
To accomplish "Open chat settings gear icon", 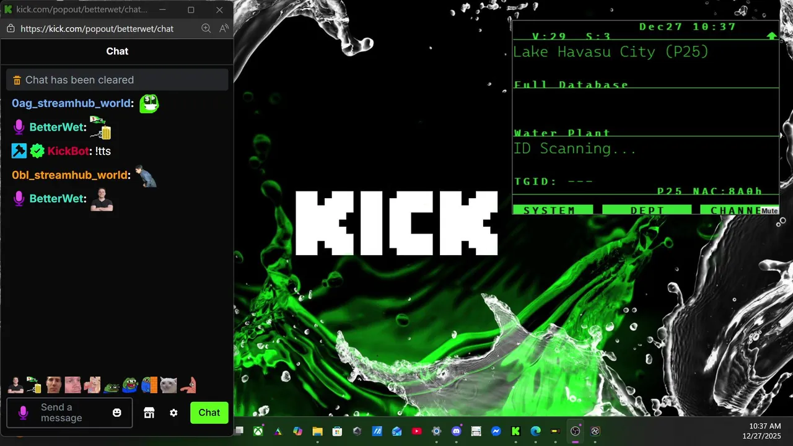I will click(173, 413).
